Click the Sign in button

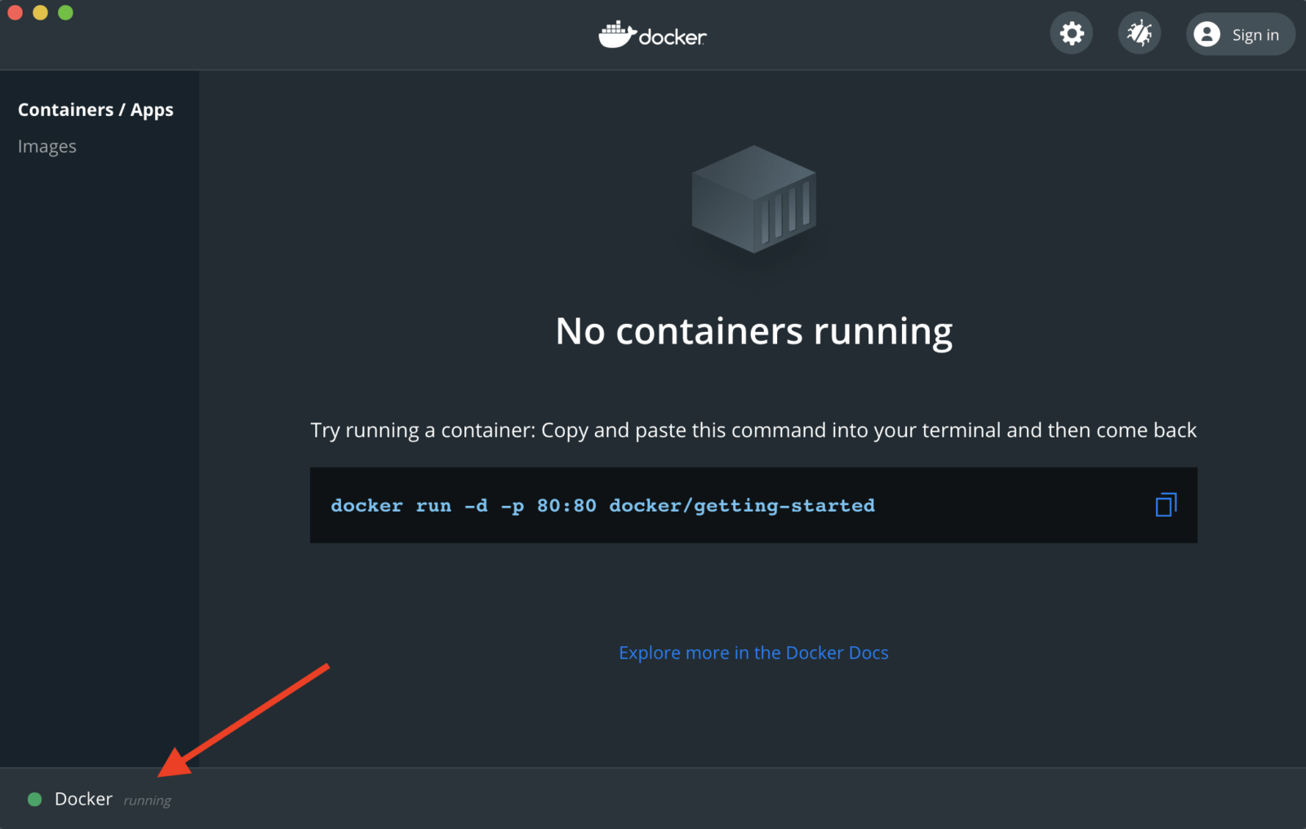[x=1240, y=34]
